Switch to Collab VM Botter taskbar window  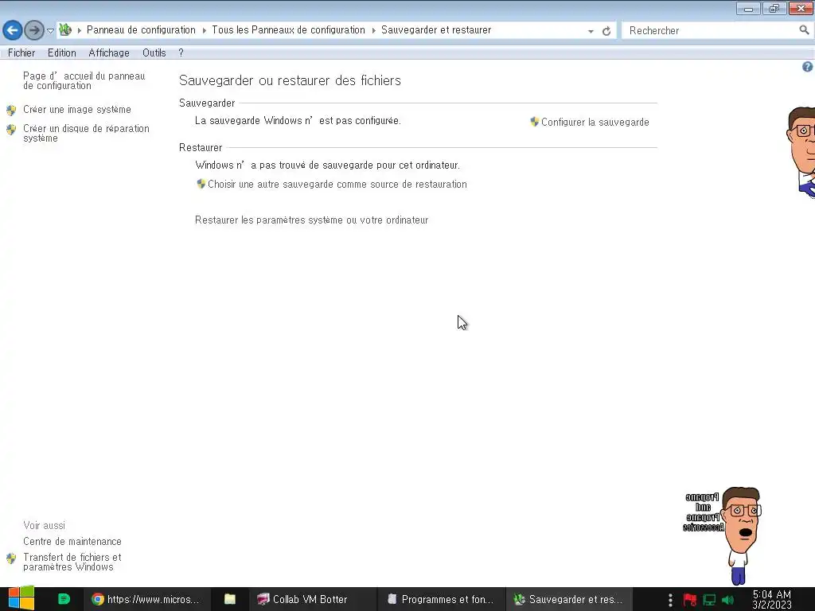coord(311,599)
